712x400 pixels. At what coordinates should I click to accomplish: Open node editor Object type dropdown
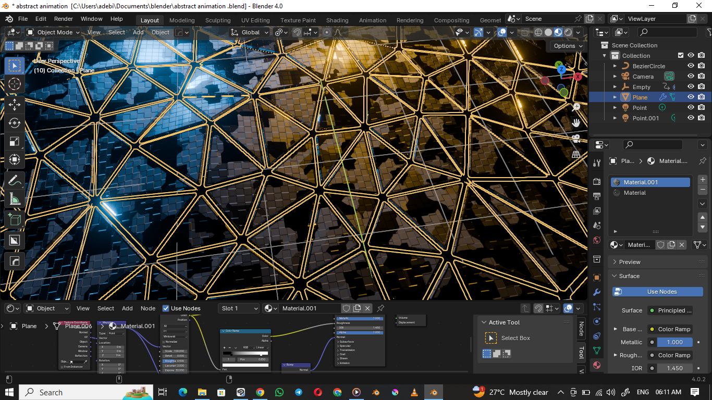[47, 308]
